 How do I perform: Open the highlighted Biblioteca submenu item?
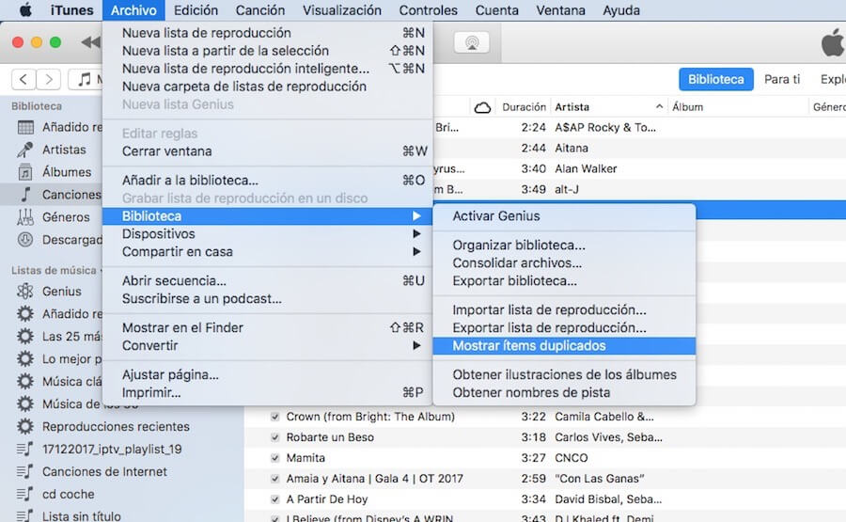click(267, 216)
